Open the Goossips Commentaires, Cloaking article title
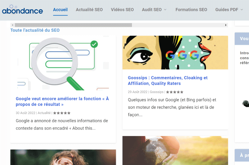The image size is (249, 165). click(168, 81)
